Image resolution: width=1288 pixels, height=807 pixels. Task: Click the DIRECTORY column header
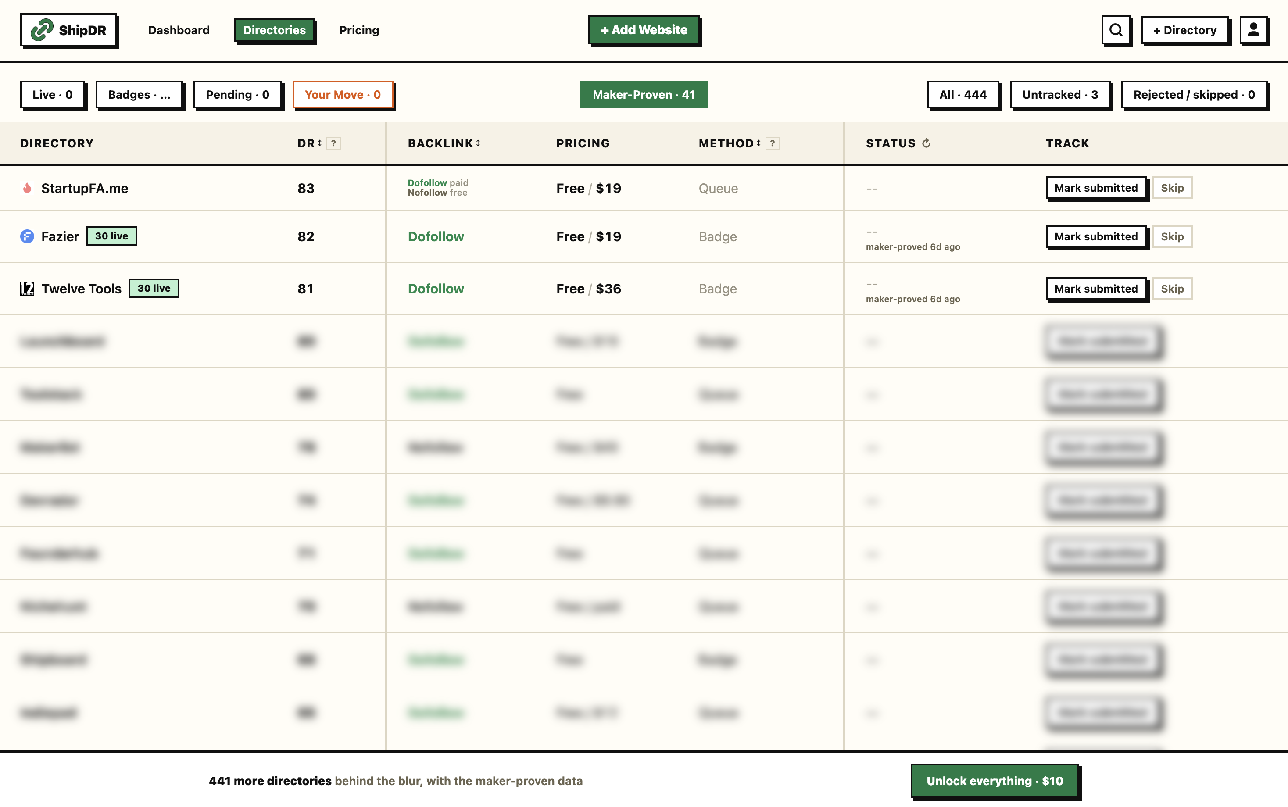coord(57,143)
